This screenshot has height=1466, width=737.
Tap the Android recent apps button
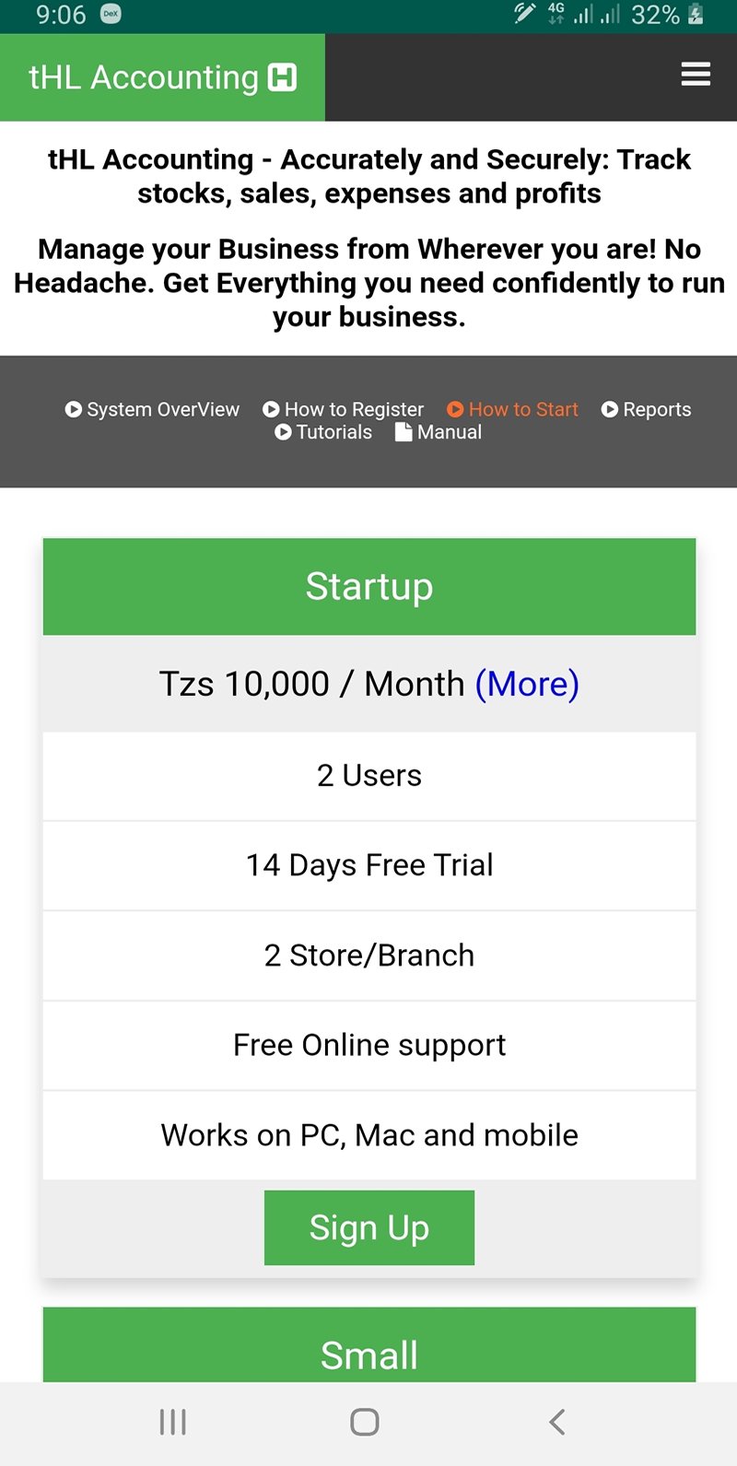[172, 1422]
